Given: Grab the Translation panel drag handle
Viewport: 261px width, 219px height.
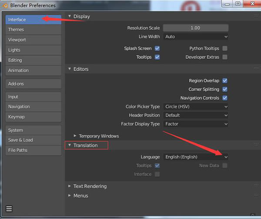Looking at the screenshot, I should pos(256,145).
